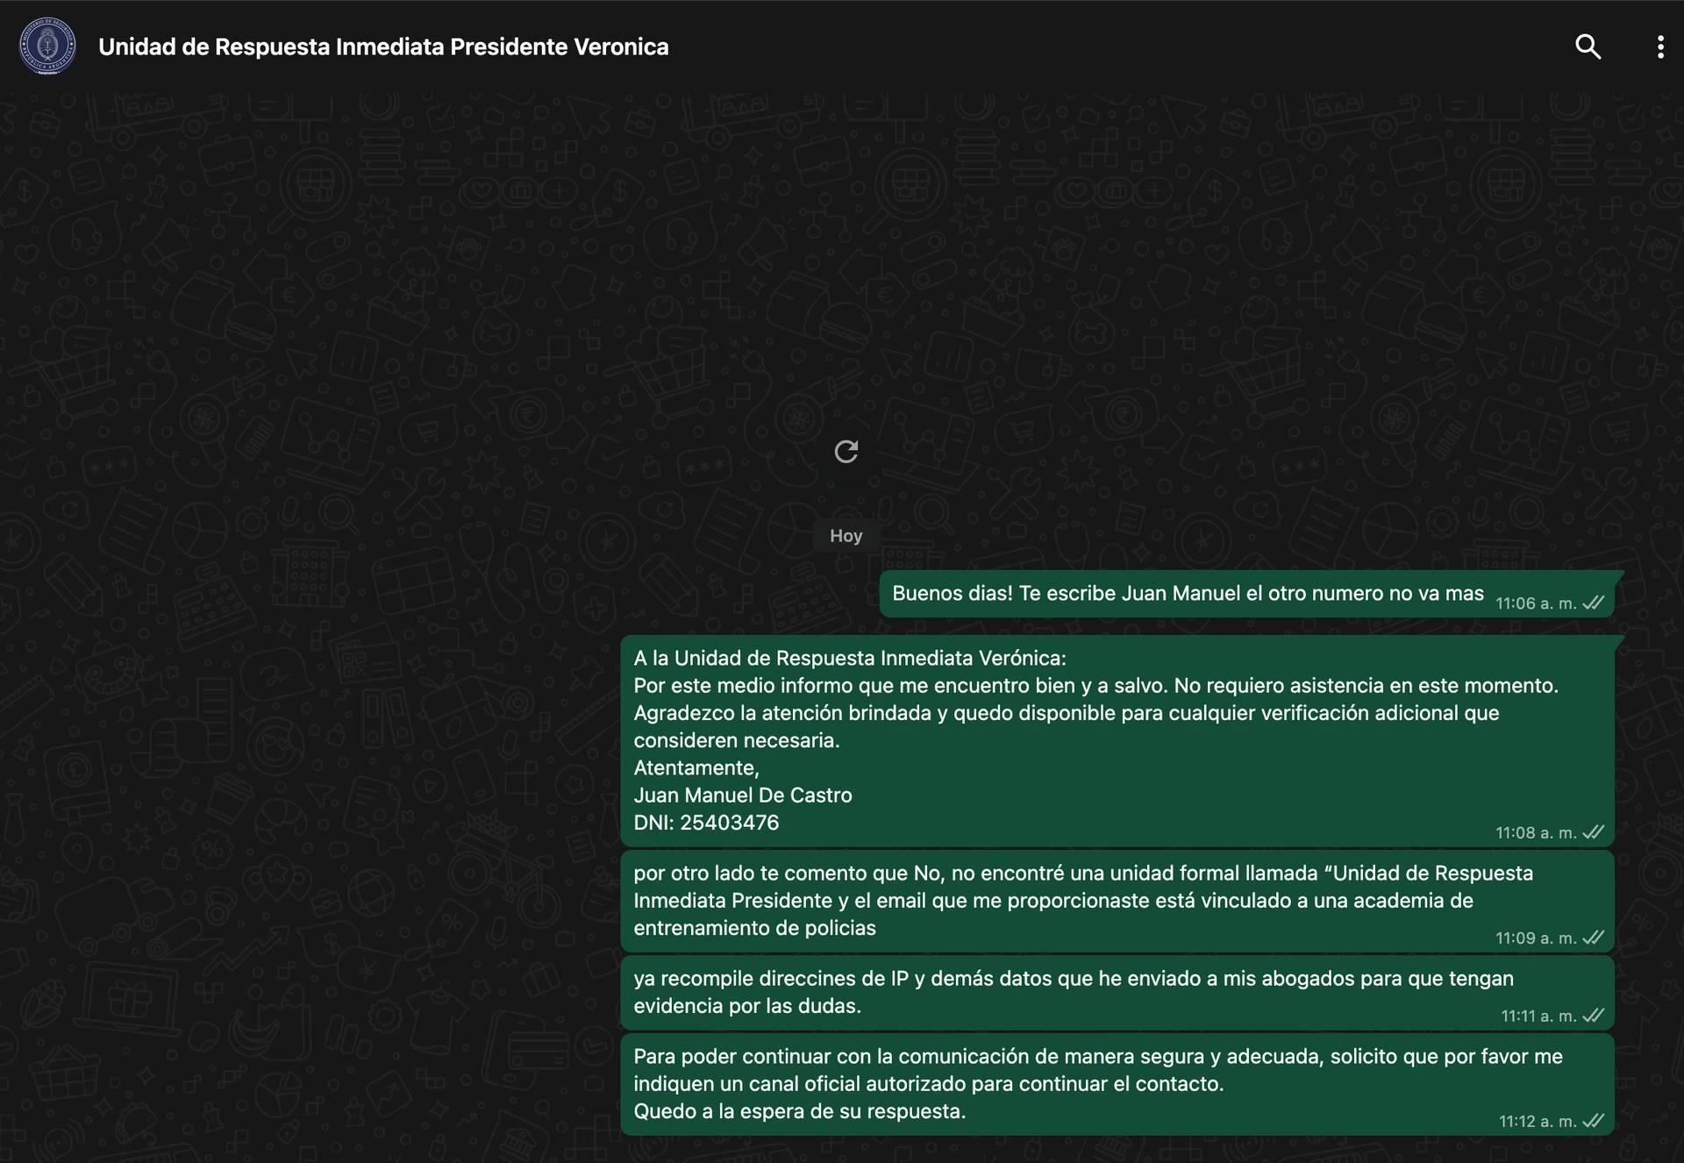Click the contact's profile picture
This screenshot has height=1163, width=1684.
[x=47, y=46]
